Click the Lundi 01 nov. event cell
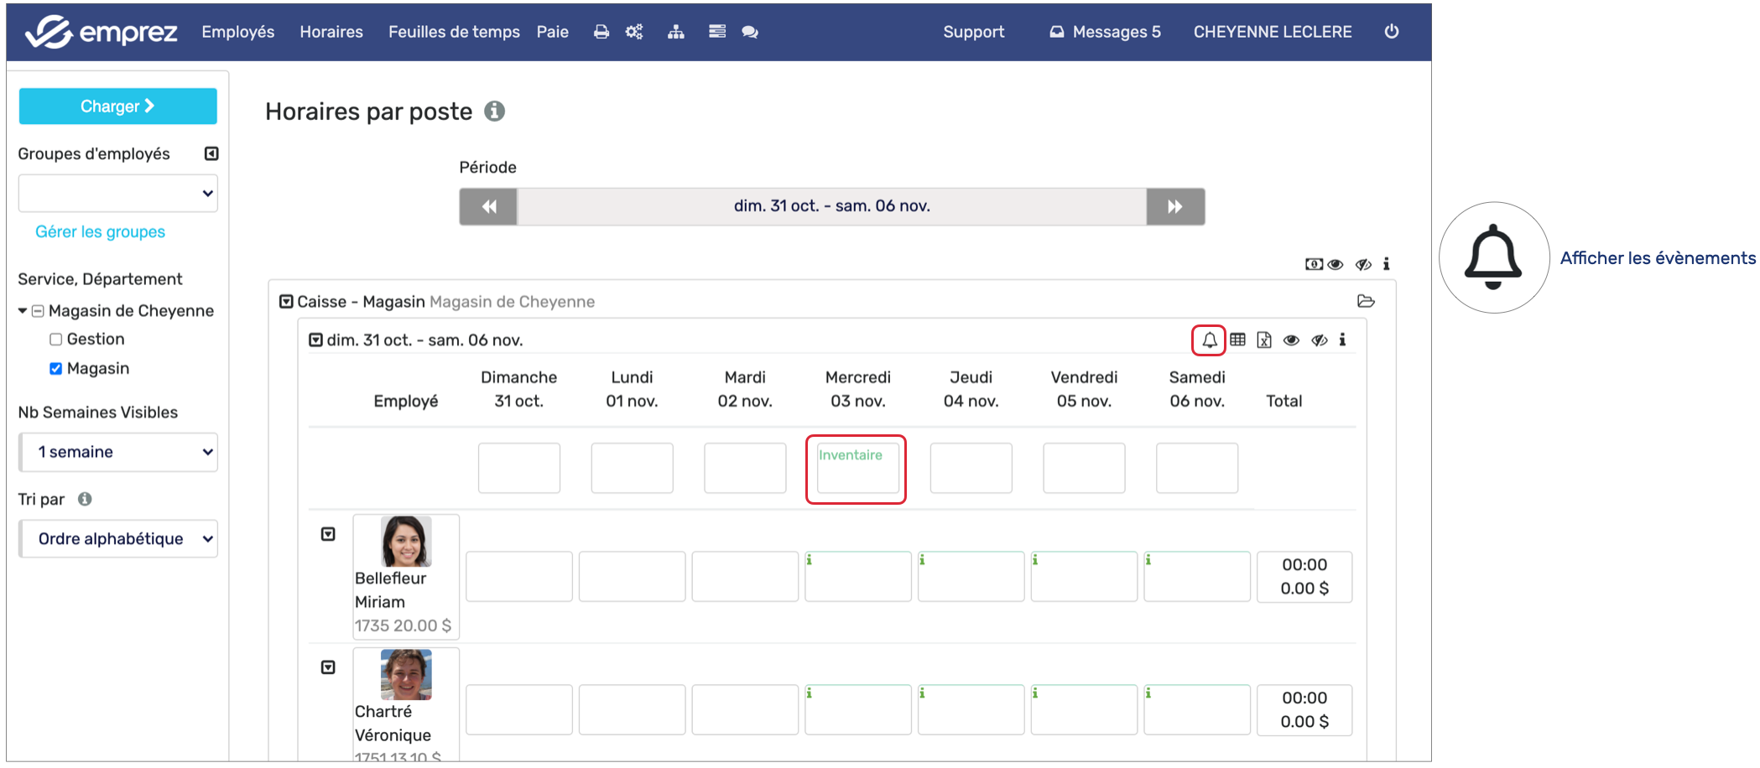This screenshot has width=1760, height=768. (x=632, y=468)
